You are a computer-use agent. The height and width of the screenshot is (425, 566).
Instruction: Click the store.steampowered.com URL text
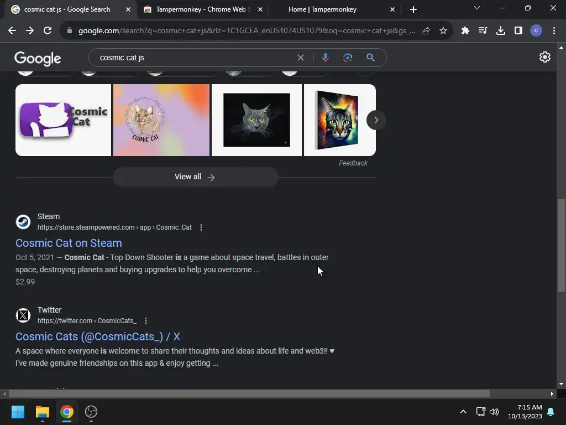click(114, 227)
